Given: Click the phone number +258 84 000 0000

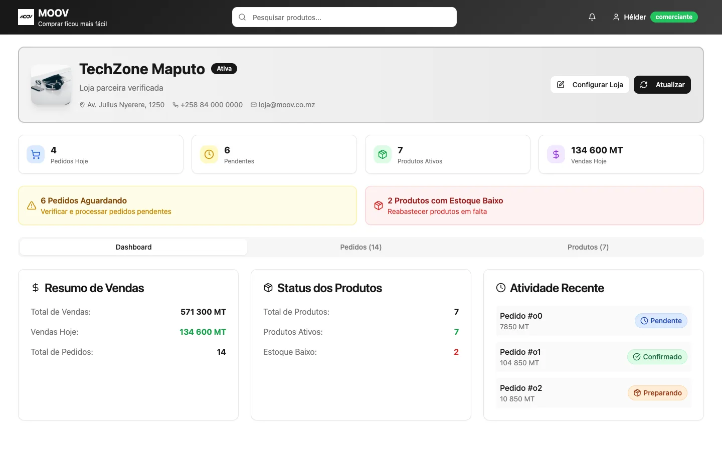Looking at the screenshot, I should tap(212, 105).
